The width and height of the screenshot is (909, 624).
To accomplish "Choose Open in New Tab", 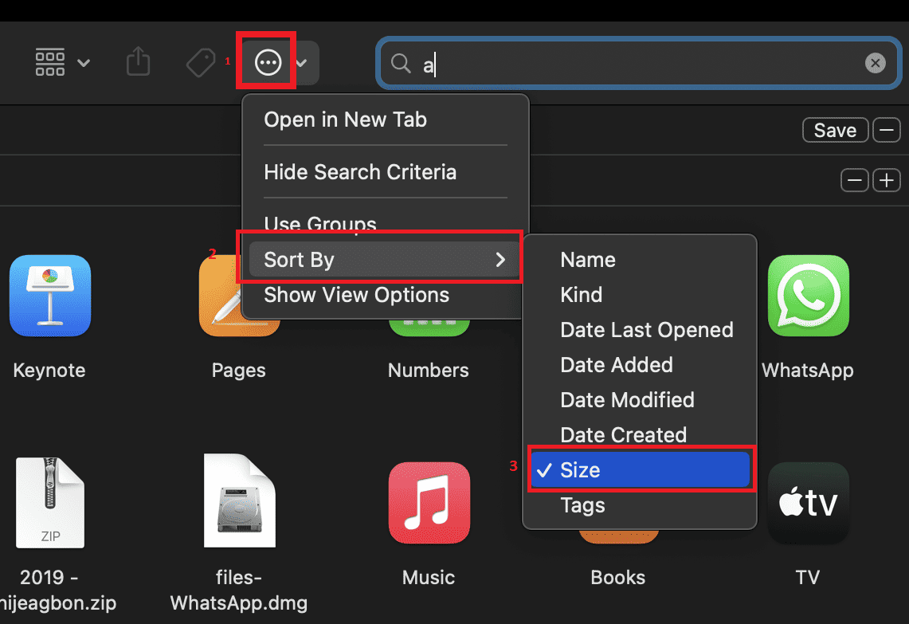I will [345, 120].
